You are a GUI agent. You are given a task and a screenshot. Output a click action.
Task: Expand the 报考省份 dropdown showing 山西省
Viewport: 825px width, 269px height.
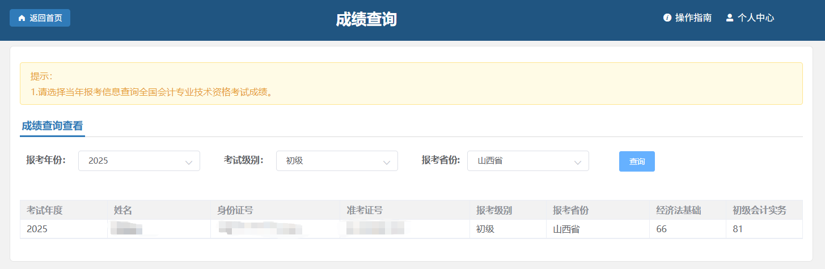[x=528, y=161]
